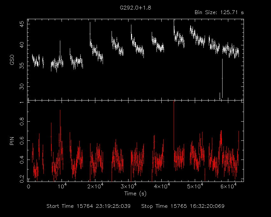Click the 5×10^4 time axis label
Screen dimensions: 271x217
point(195,186)
